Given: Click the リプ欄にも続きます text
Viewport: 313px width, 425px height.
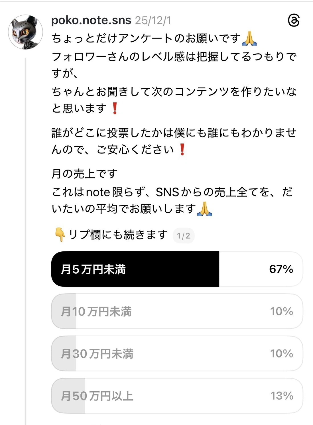Looking at the screenshot, I should point(118,235).
